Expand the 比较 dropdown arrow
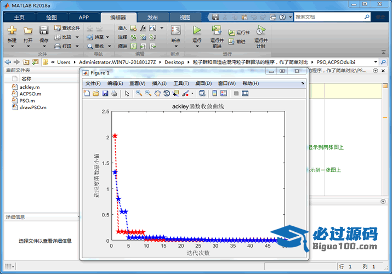 coord(77,37)
